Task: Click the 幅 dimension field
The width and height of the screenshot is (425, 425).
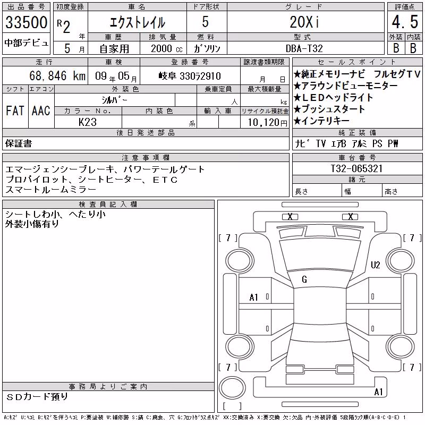Action: (362, 190)
